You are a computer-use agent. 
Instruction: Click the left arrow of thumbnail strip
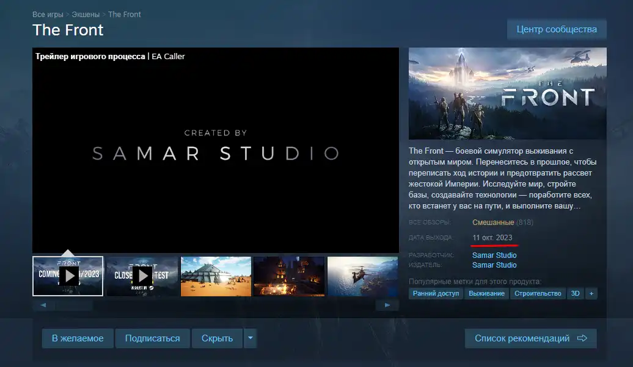[x=43, y=305]
